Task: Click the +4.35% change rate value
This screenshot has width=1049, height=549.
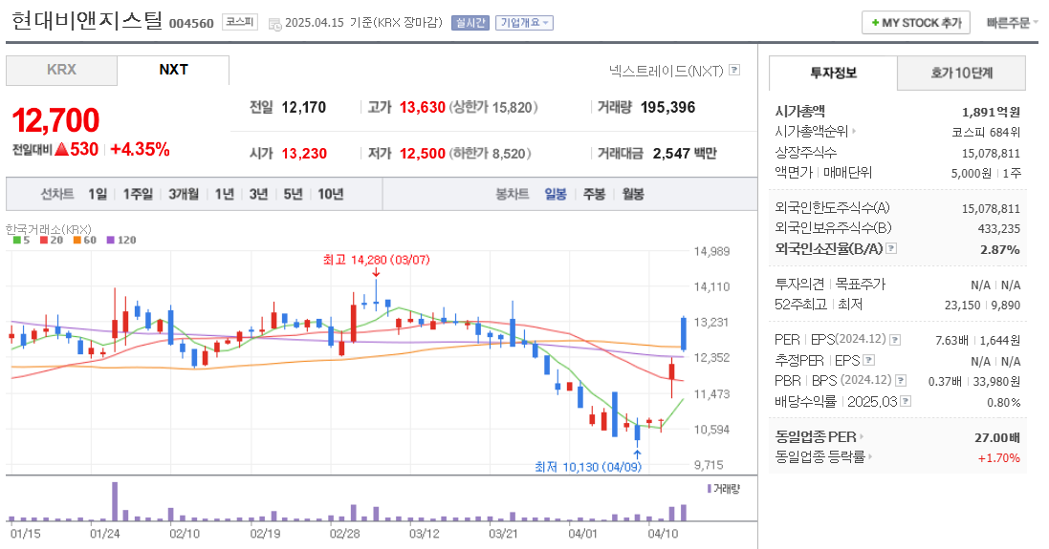Action: 140,150
